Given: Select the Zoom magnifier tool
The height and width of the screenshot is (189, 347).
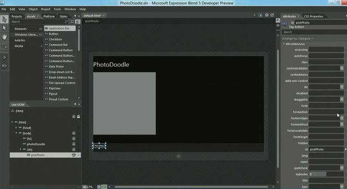Looking at the screenshot, I should tap(4, 46).
